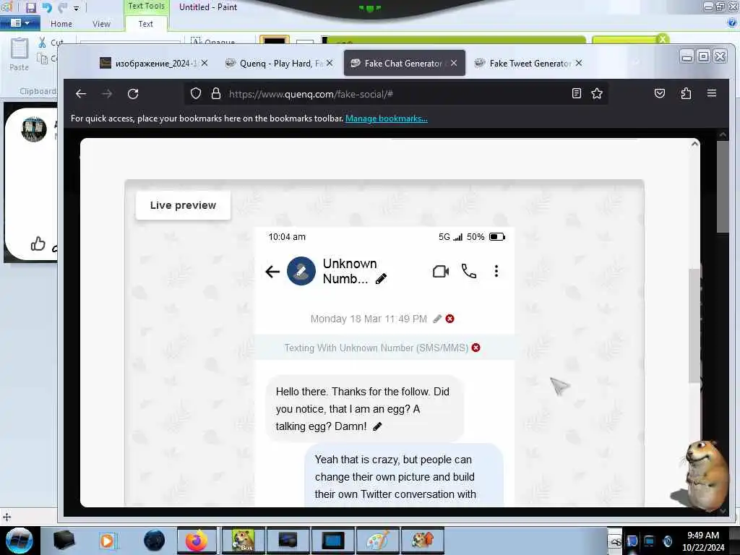
Task: Start a video call from chat header
Action: pyautogui.click(x=441, y=272)
